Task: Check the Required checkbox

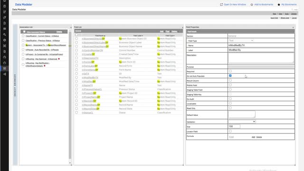Action: coord(230,71)
